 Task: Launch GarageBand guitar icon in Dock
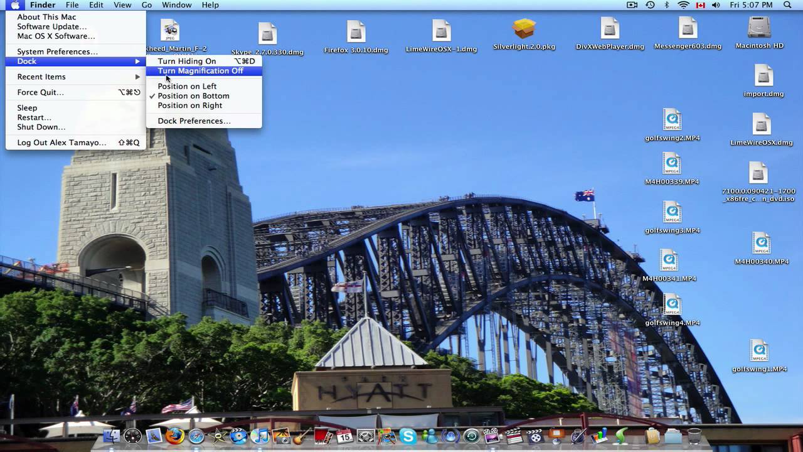click(x=302, y=436)
